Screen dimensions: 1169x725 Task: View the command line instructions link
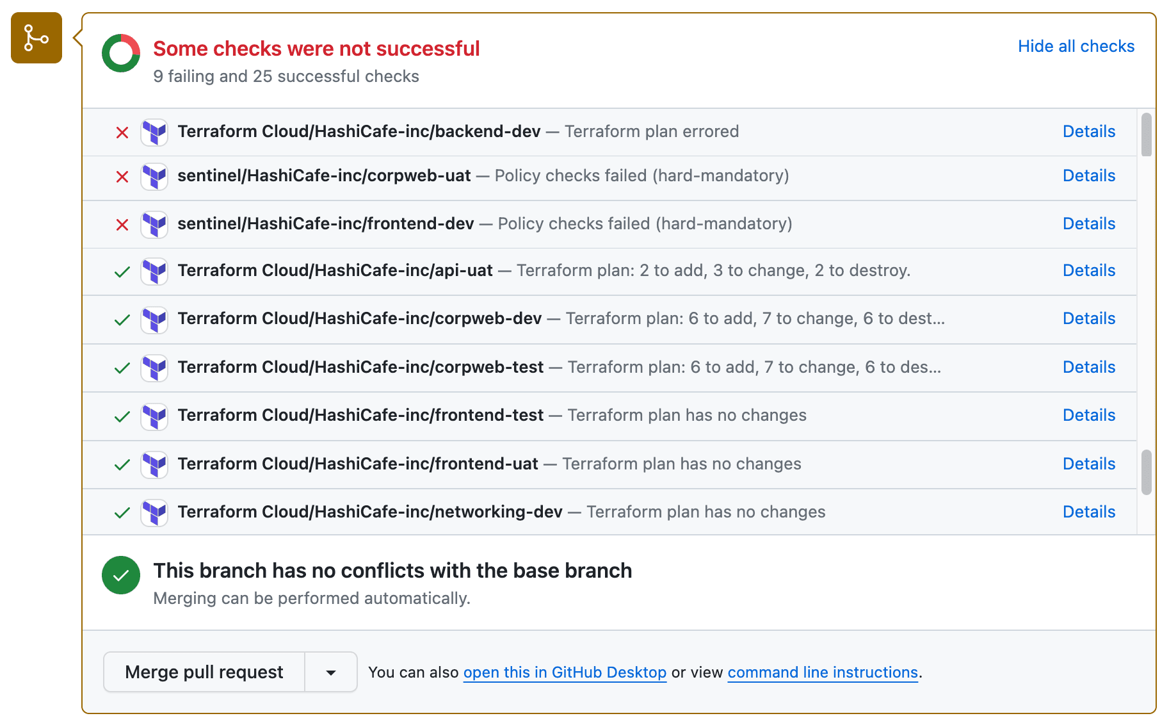click(822, 672)
